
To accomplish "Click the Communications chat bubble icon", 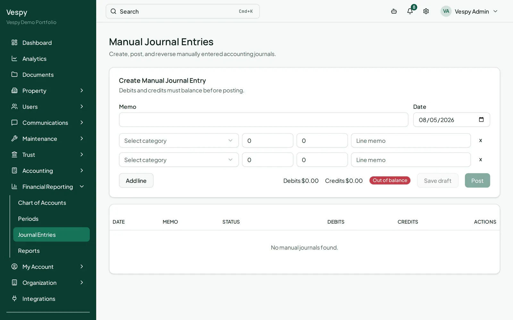I will coord(14,123).
